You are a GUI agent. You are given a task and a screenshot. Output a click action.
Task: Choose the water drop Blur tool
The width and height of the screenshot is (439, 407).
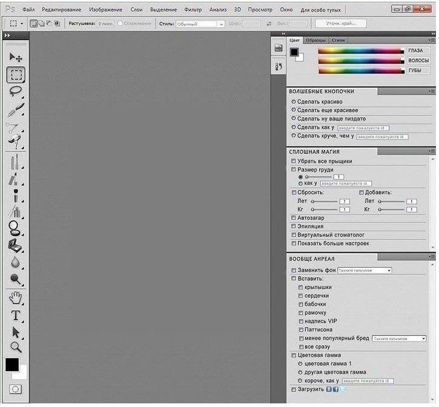tap(15, 263)
